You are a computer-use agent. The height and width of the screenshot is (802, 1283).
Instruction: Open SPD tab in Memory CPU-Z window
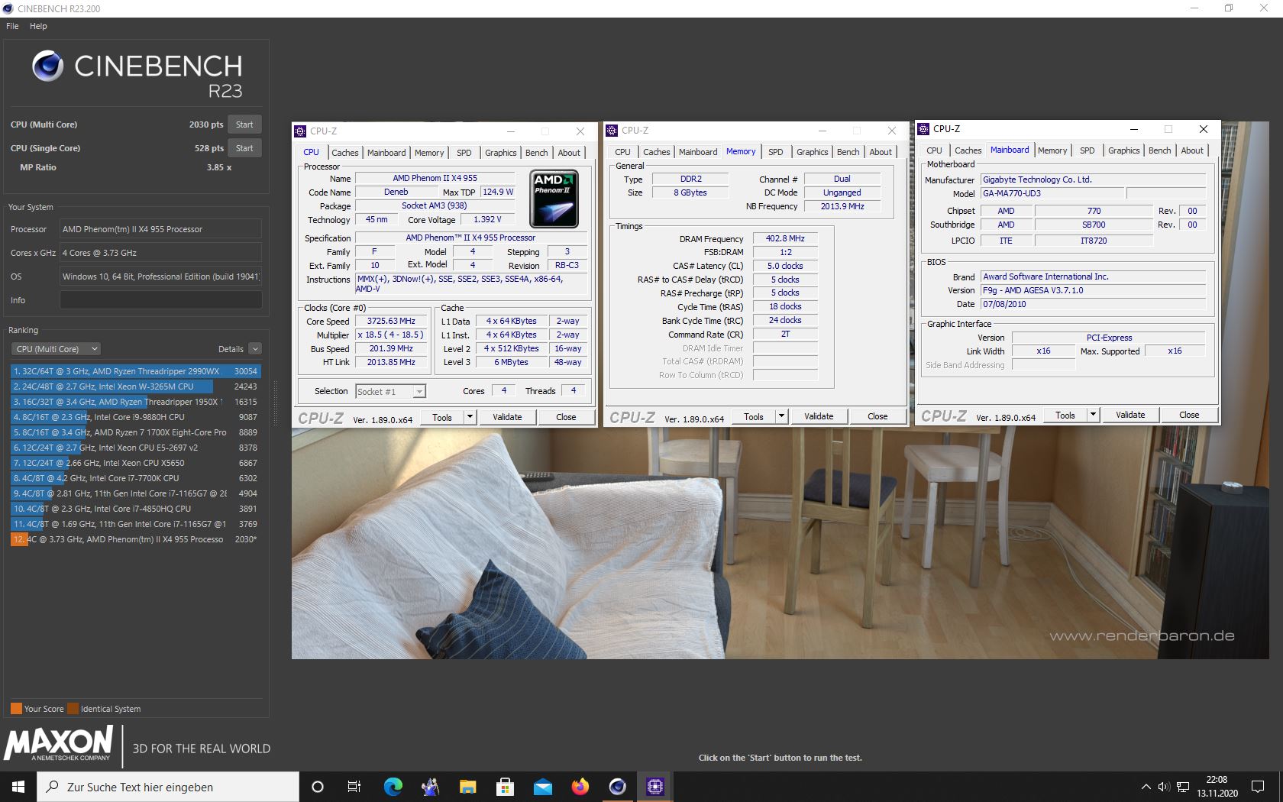tap(776, 152)
